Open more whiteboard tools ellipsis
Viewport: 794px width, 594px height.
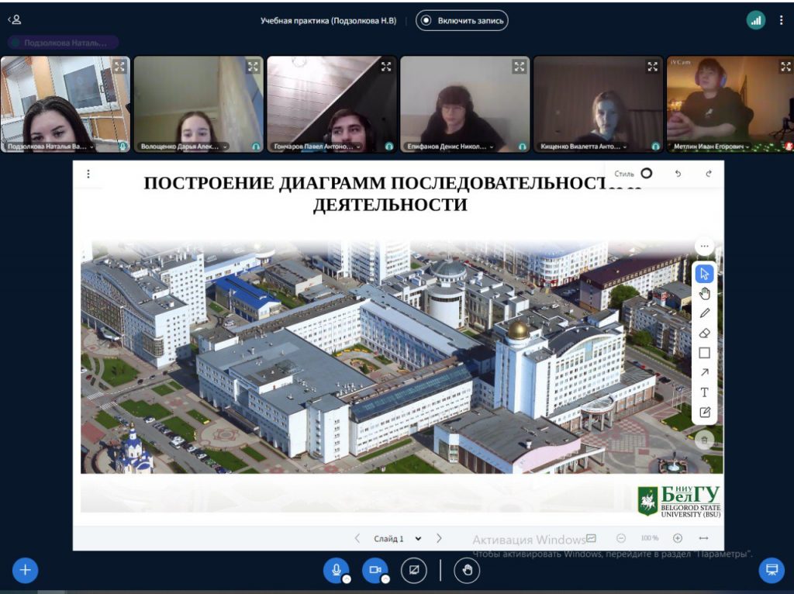(704, 247)
